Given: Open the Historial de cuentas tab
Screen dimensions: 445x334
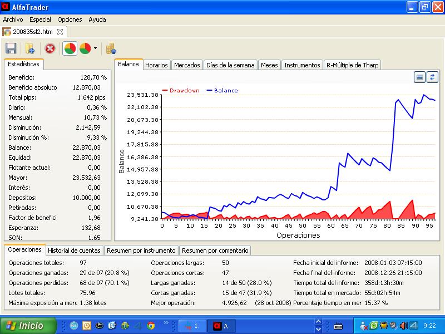Looking at the screenshot, I should (74, 250).
